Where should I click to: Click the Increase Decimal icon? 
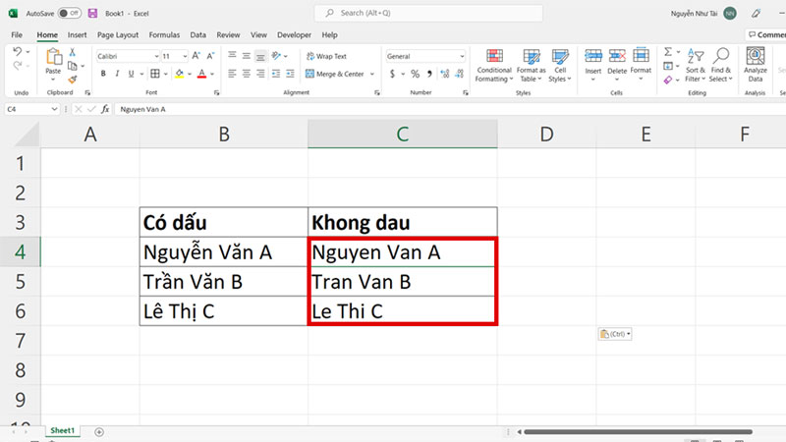click(x=445, y=74)
